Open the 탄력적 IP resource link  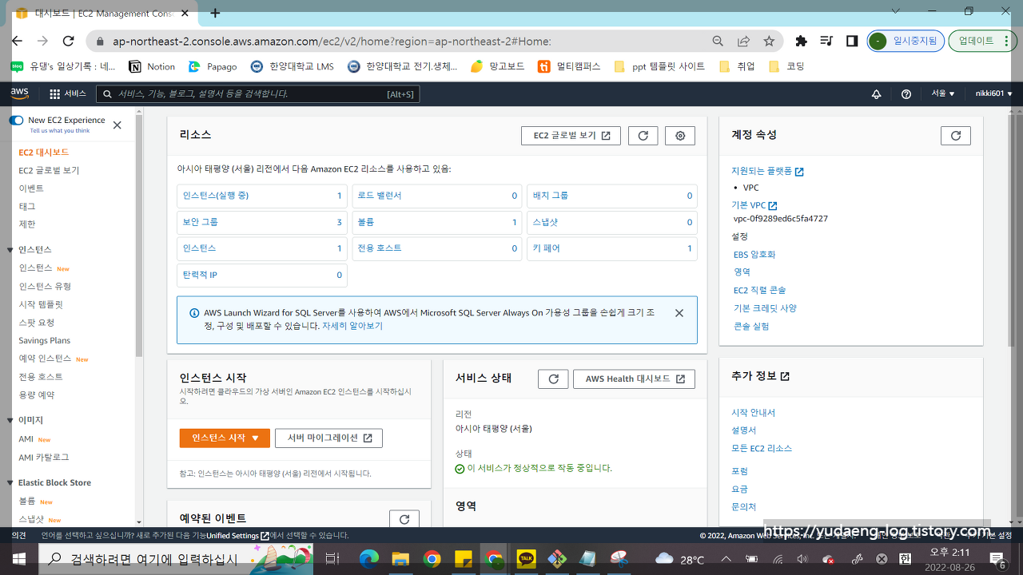(x=200, y=275)
